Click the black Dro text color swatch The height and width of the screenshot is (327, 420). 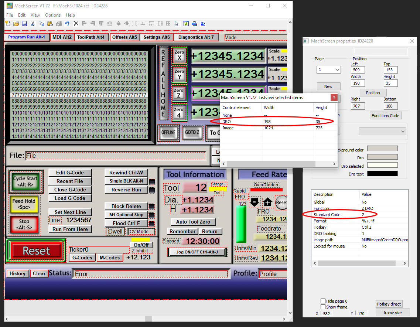tap(382, 173)
